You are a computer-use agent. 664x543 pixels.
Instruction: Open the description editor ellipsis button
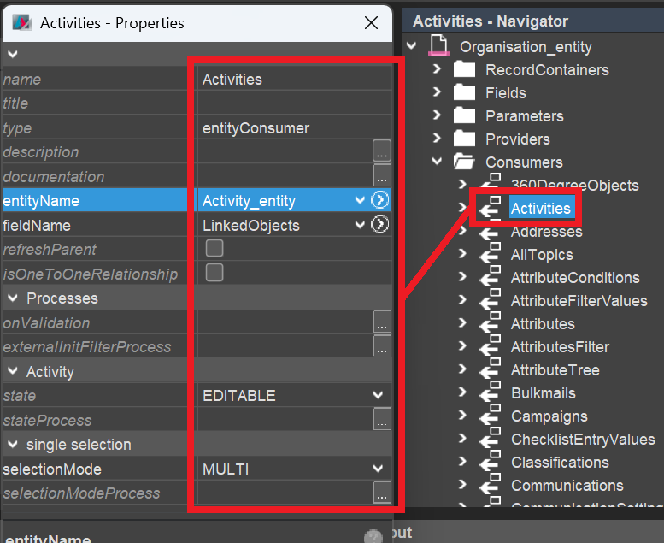[381, 151]
